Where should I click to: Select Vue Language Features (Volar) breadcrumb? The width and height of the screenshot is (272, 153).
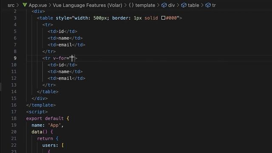click(88, 5)
